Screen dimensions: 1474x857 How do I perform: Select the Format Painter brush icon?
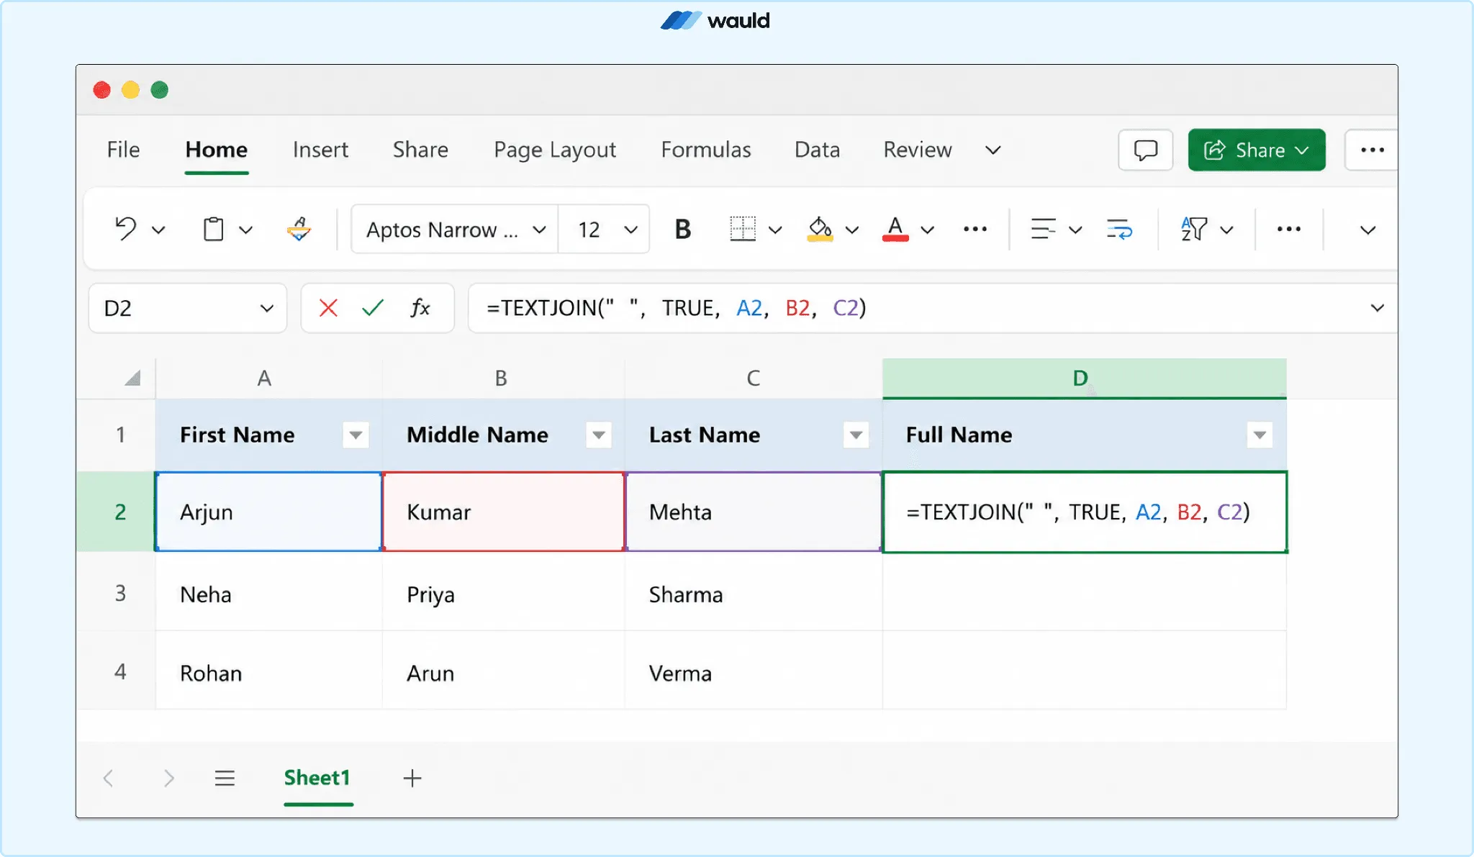[x=299, y=229]
